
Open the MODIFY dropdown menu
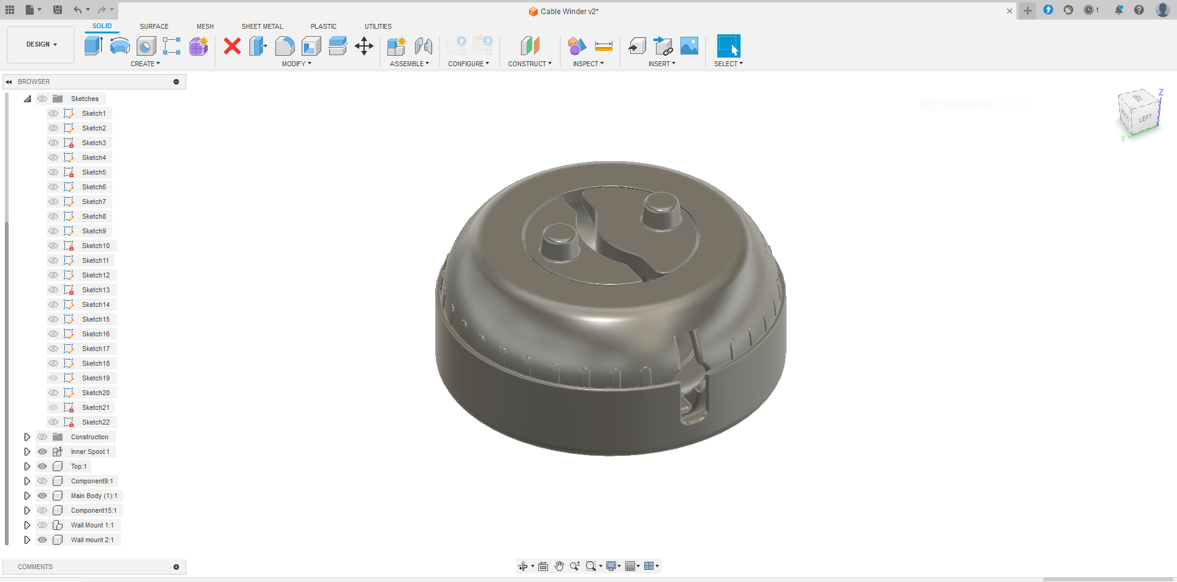pos(297,64)
